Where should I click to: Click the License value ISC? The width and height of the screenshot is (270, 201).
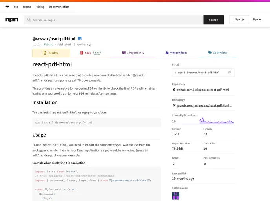[206, 134]
